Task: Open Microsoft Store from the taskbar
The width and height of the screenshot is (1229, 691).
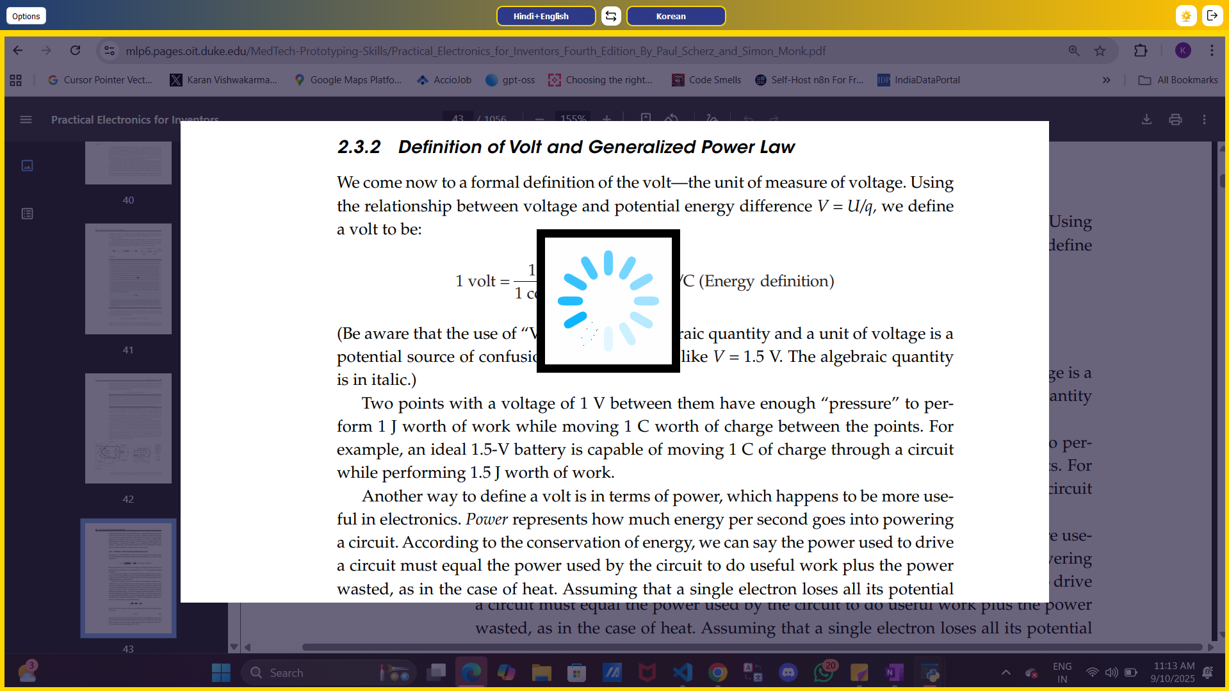Action: (x=576, y=673)
